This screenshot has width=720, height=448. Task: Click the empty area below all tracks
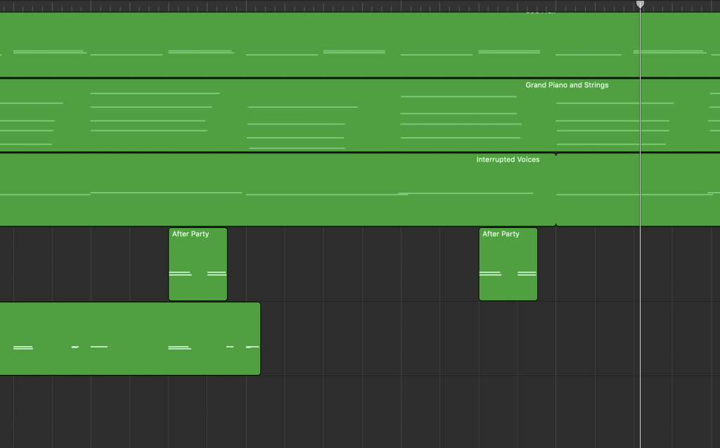tap(352, 415)
